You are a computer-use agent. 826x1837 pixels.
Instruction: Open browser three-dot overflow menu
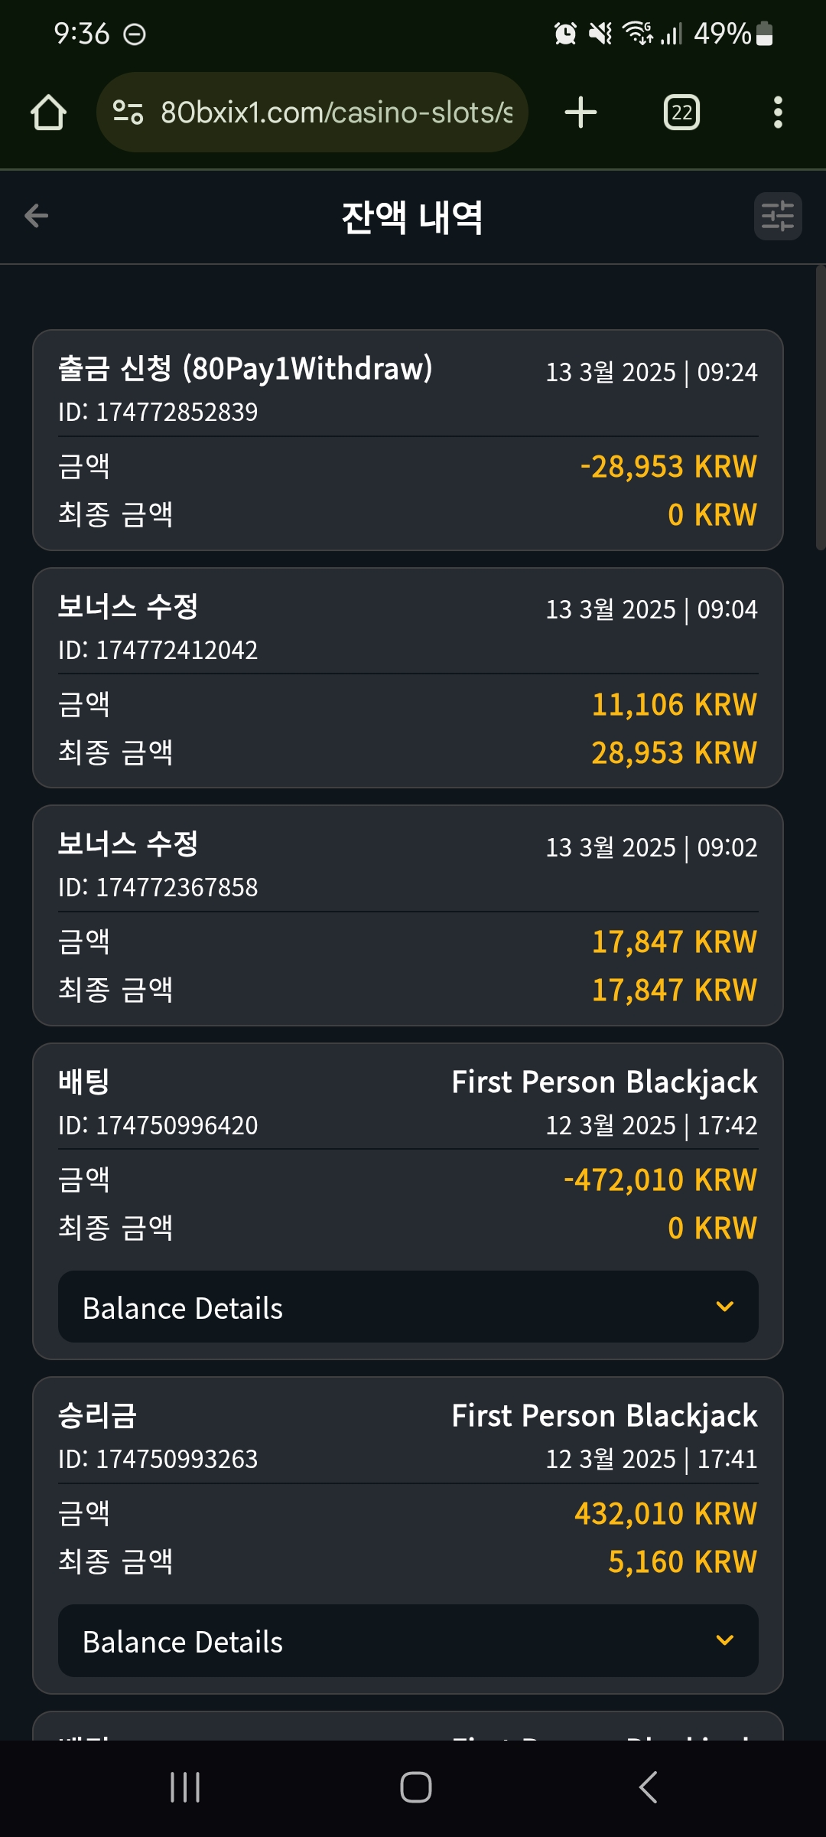[778, 113]
